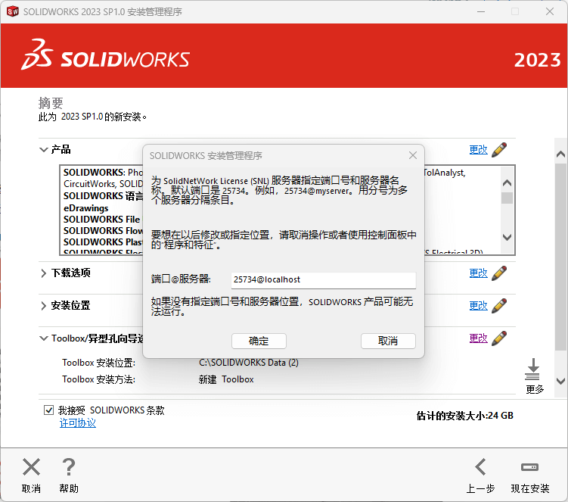The height and width of the screenshot is (502, 568).
Task: Click the product list scrollbar thumb
Action: (x=507, y=198)
